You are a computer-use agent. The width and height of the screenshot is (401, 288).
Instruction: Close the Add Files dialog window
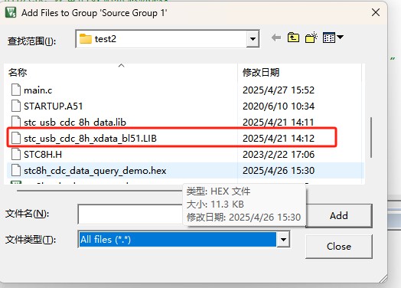coord(376,12)
